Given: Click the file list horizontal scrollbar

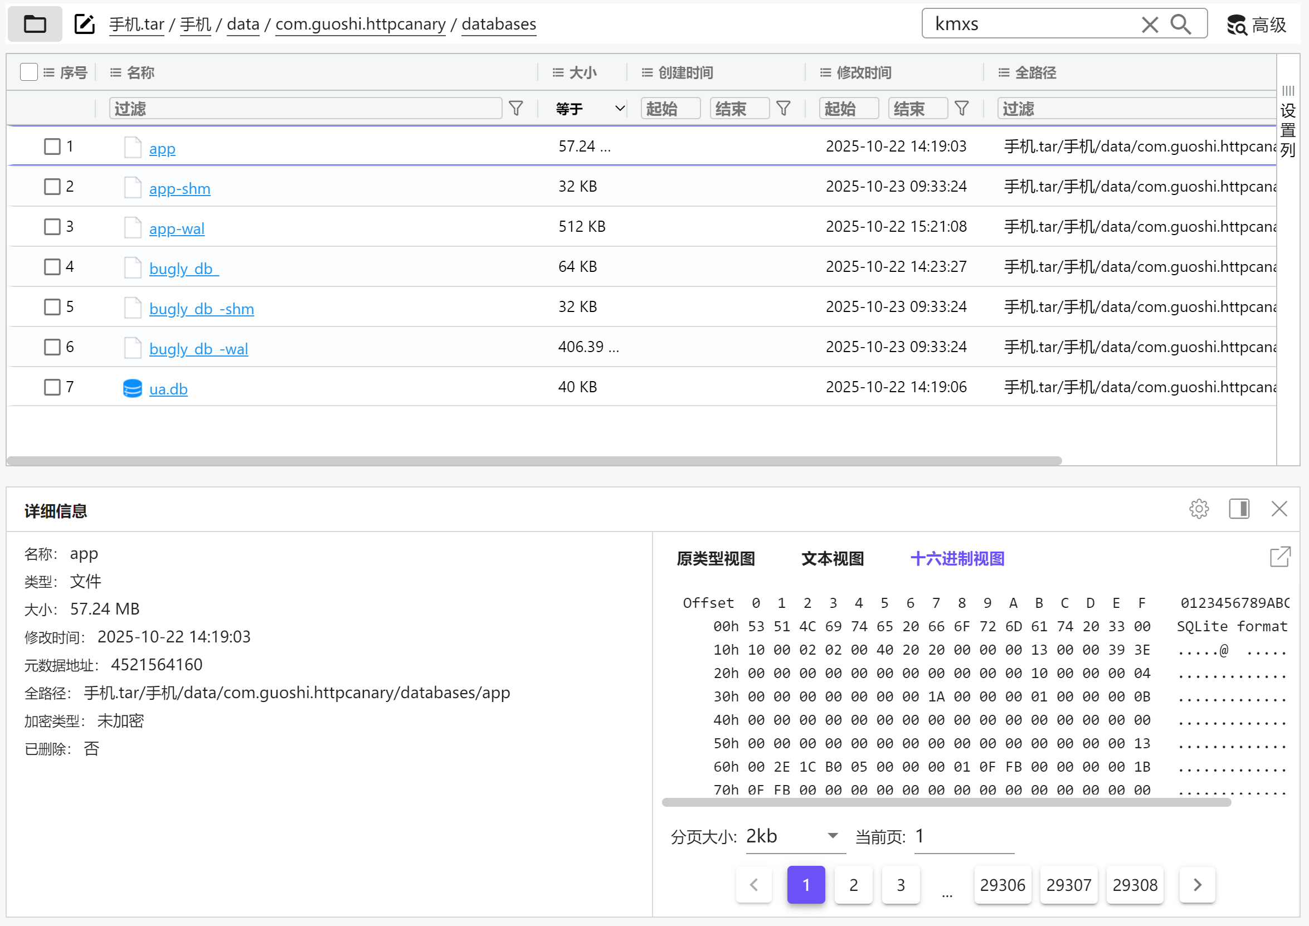Looking at the screenshot, I should point(533,460).
